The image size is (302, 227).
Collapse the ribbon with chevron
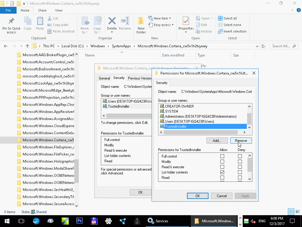pos(292,10)
